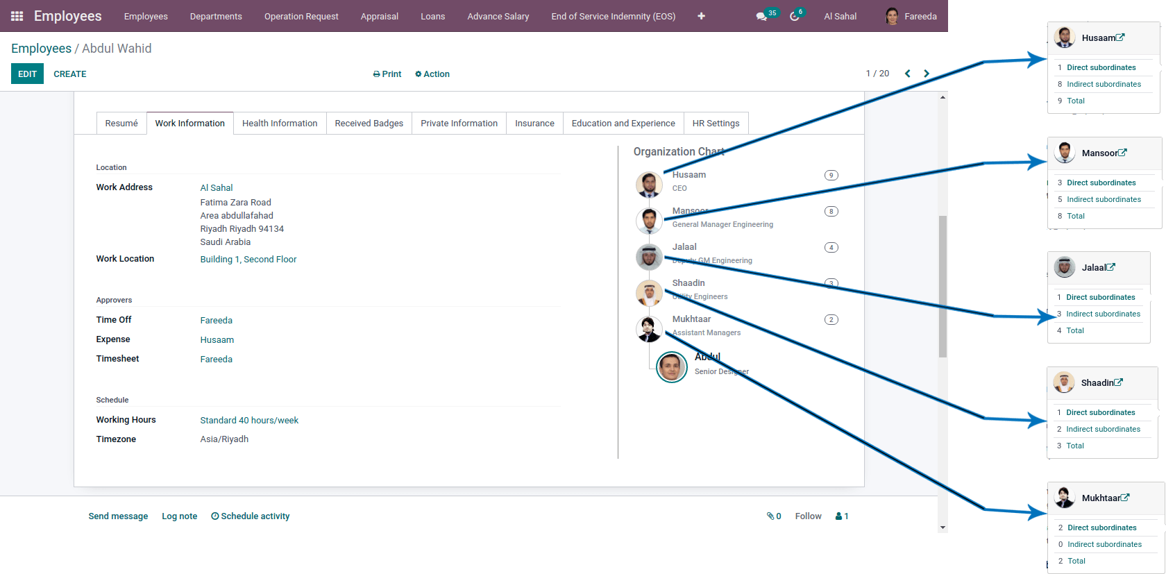The height and width of the screenshot is (574, 1166).
Task: Click the plus icon in top menu
Action: click(701, 16)
